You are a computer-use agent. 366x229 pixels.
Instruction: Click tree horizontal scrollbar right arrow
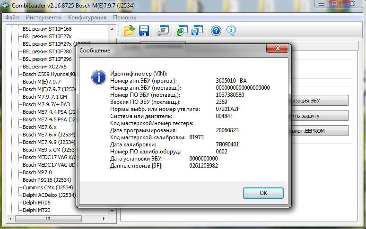click(x=104, y=219)
